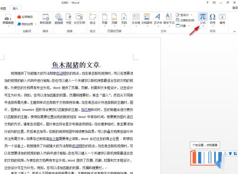The image size is (238, 174).
Task: Open Word help question mark
Action: (207, 2)
